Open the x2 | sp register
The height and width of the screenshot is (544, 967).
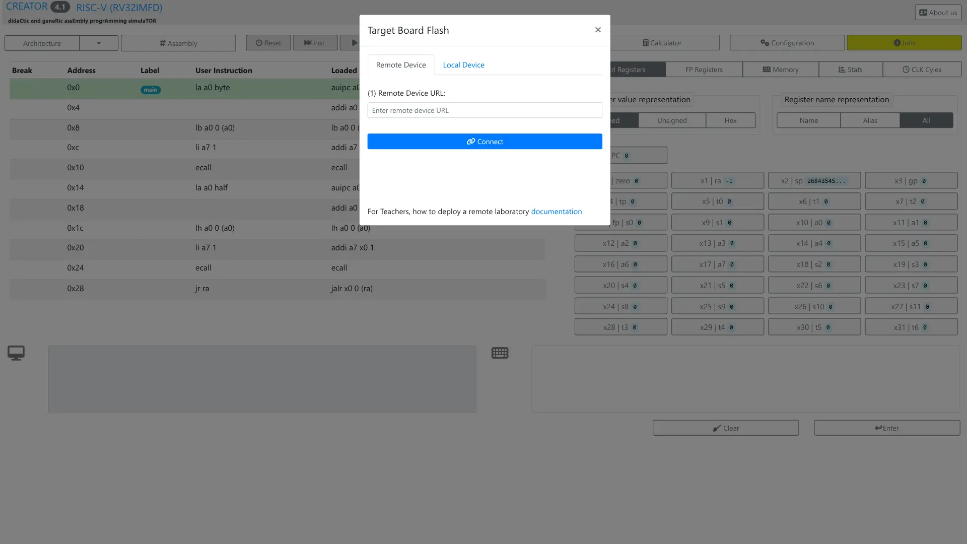tap(814, 181)
